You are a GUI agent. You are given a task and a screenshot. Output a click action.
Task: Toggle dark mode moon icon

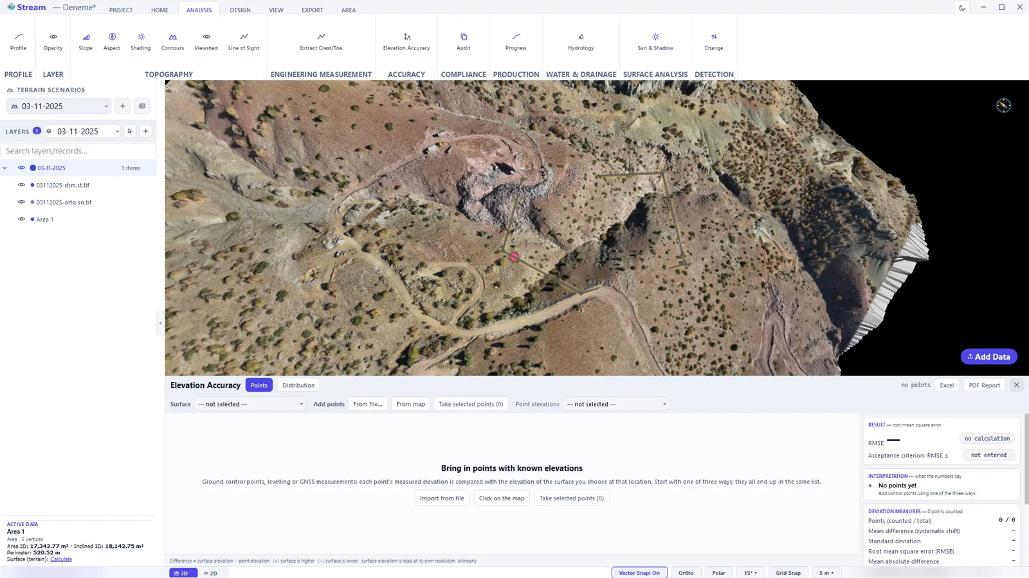(962, 8)
